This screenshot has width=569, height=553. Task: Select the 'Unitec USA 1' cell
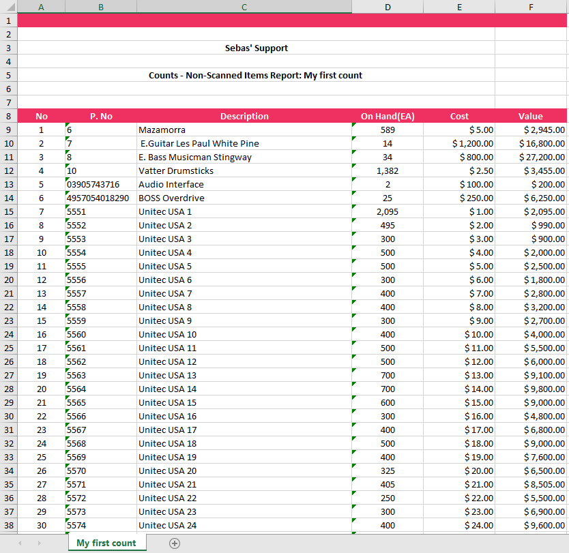[244, 212]
